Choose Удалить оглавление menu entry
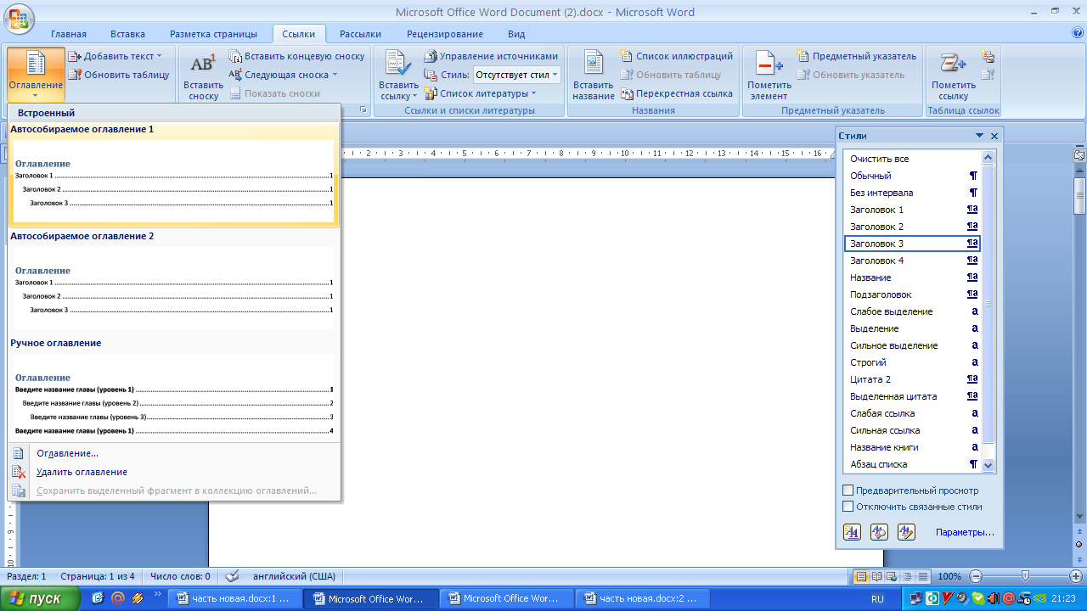 coord(174,472)
